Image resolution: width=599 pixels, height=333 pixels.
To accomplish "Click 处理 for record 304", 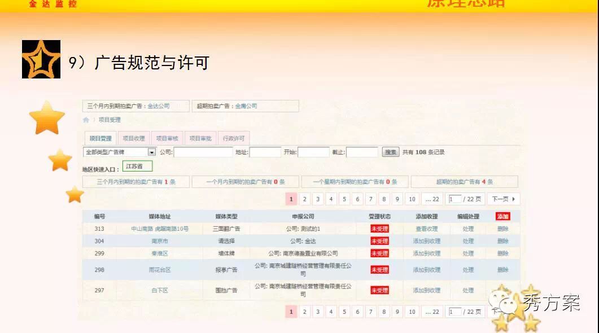I will [469, 241].
